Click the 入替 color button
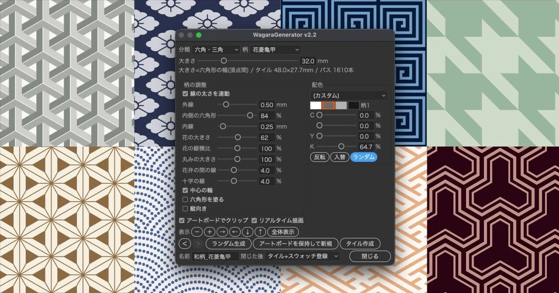The height and width of the screenshot is (293, 559). tap(339, 157)
